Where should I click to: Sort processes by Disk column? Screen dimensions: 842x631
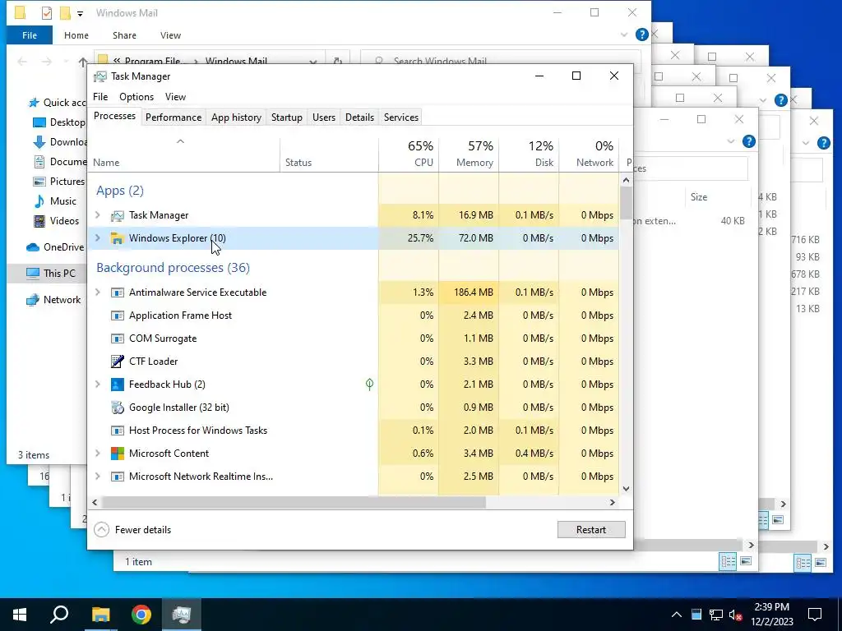[529, 154]
